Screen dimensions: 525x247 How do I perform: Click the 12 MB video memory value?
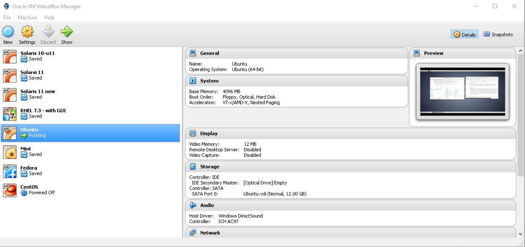250,144
